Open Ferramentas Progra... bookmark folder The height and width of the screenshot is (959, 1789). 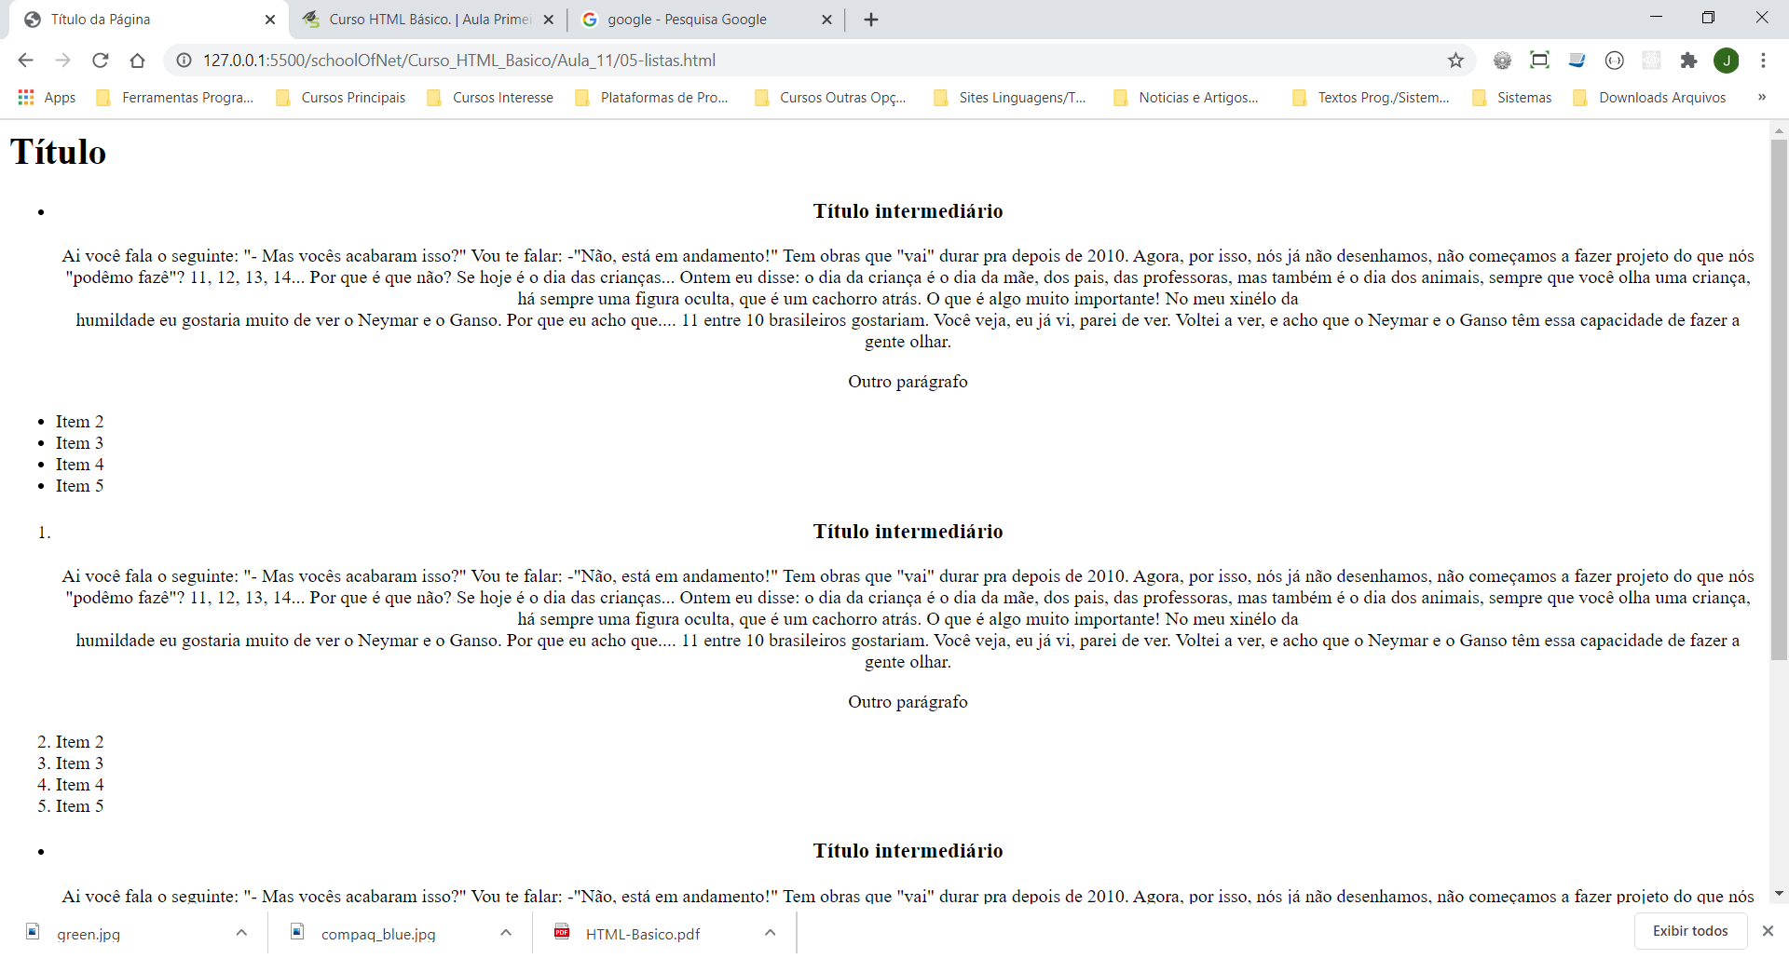click(175, 98)
